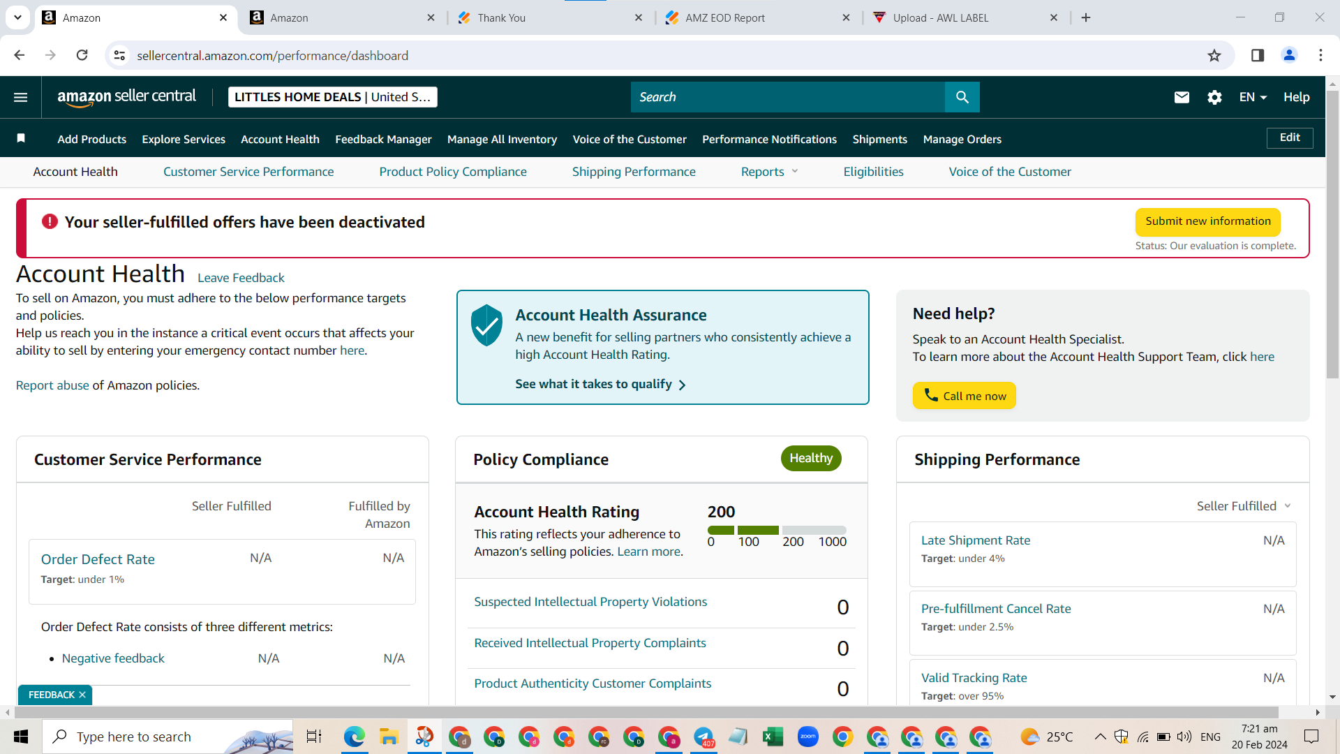Show hidden system tray icons
The height and width of the screenshot is (754, 1340).
pyautogui.click(x=1100, y=737)
